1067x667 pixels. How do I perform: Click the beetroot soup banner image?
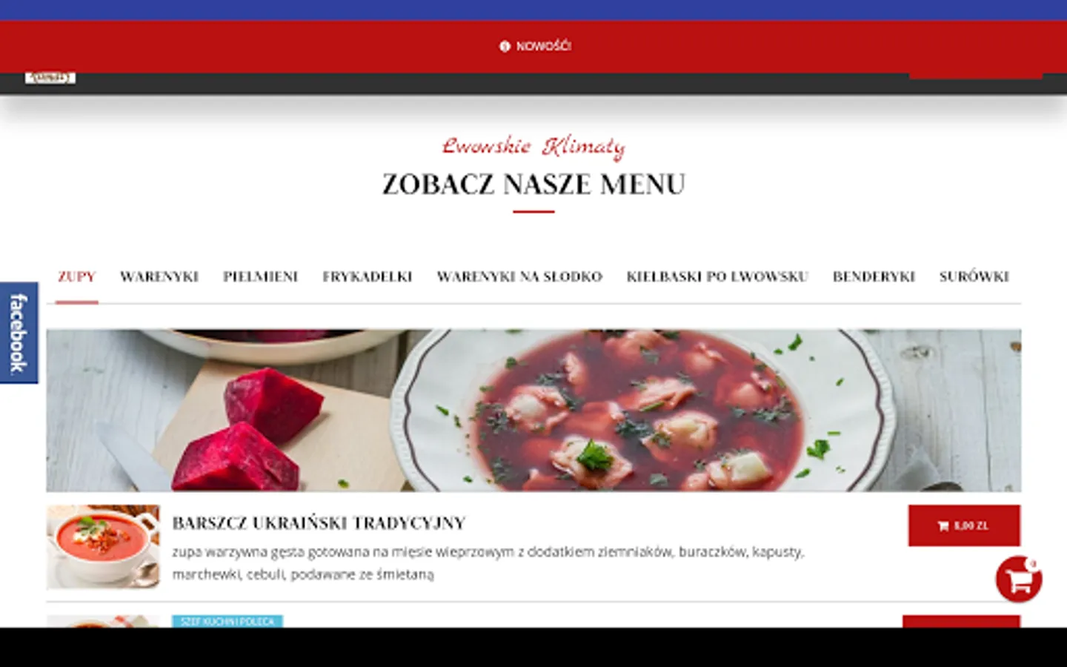tap(533, 411)
